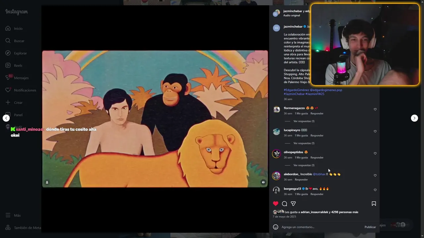Open emoji picker in comment box
Screen dimensions: 424x238
(276, 227)
